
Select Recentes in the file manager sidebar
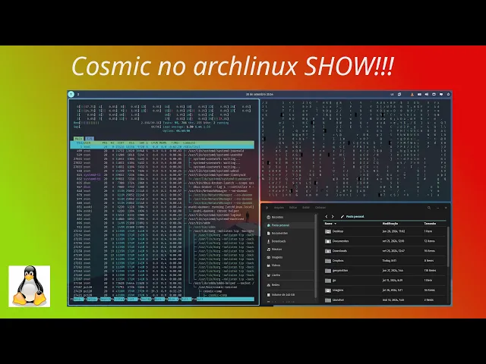[x=290, y=218]
